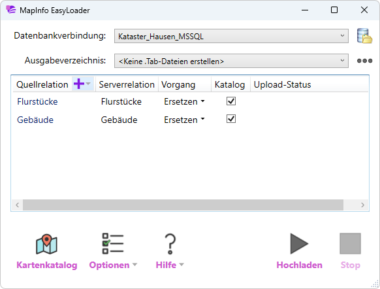
Task: Click the scrollbar right arrow
Action: (x=362, y=205)
